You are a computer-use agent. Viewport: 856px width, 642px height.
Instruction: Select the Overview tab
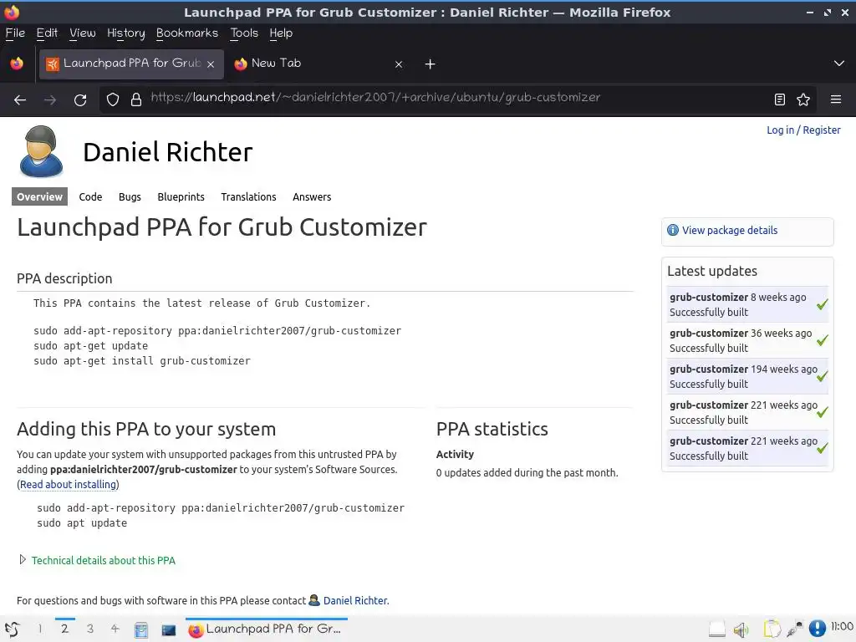39,196
